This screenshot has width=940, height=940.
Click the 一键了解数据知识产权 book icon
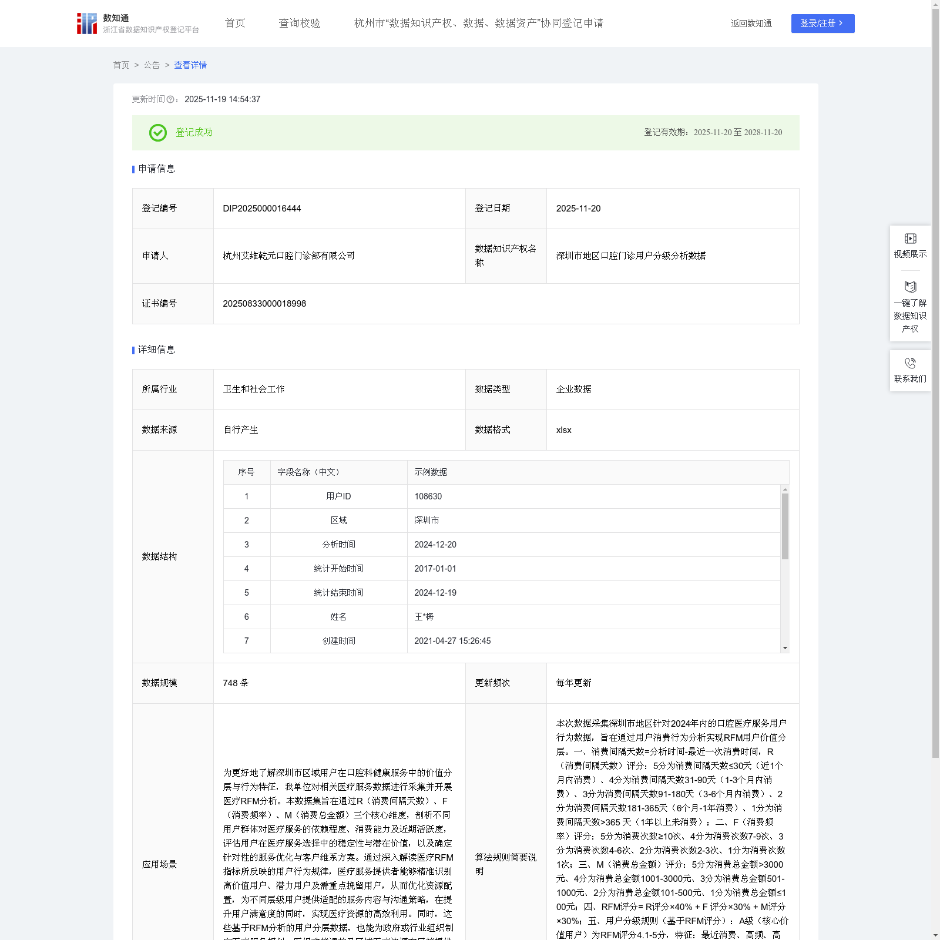pyautogui.click(x=910, y=287)
